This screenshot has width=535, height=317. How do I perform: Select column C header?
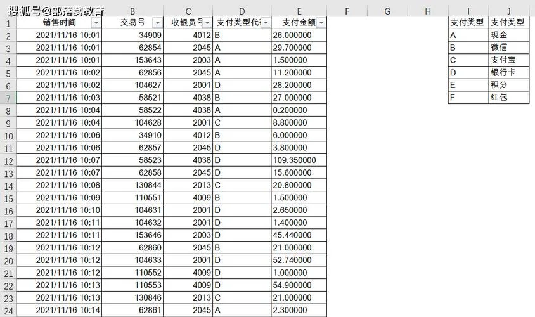tap(188, 11)
